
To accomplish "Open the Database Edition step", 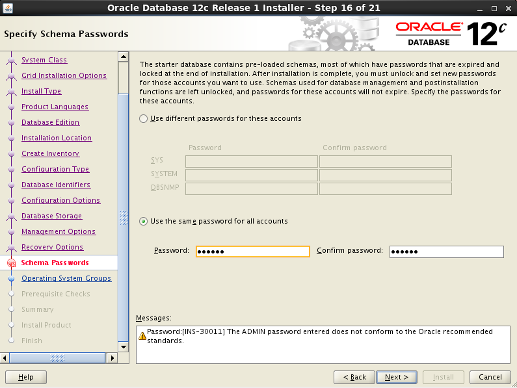I will tap(51, 122).
